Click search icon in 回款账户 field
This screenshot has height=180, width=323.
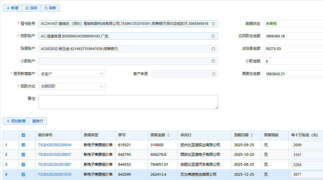(x=214, y=36)
